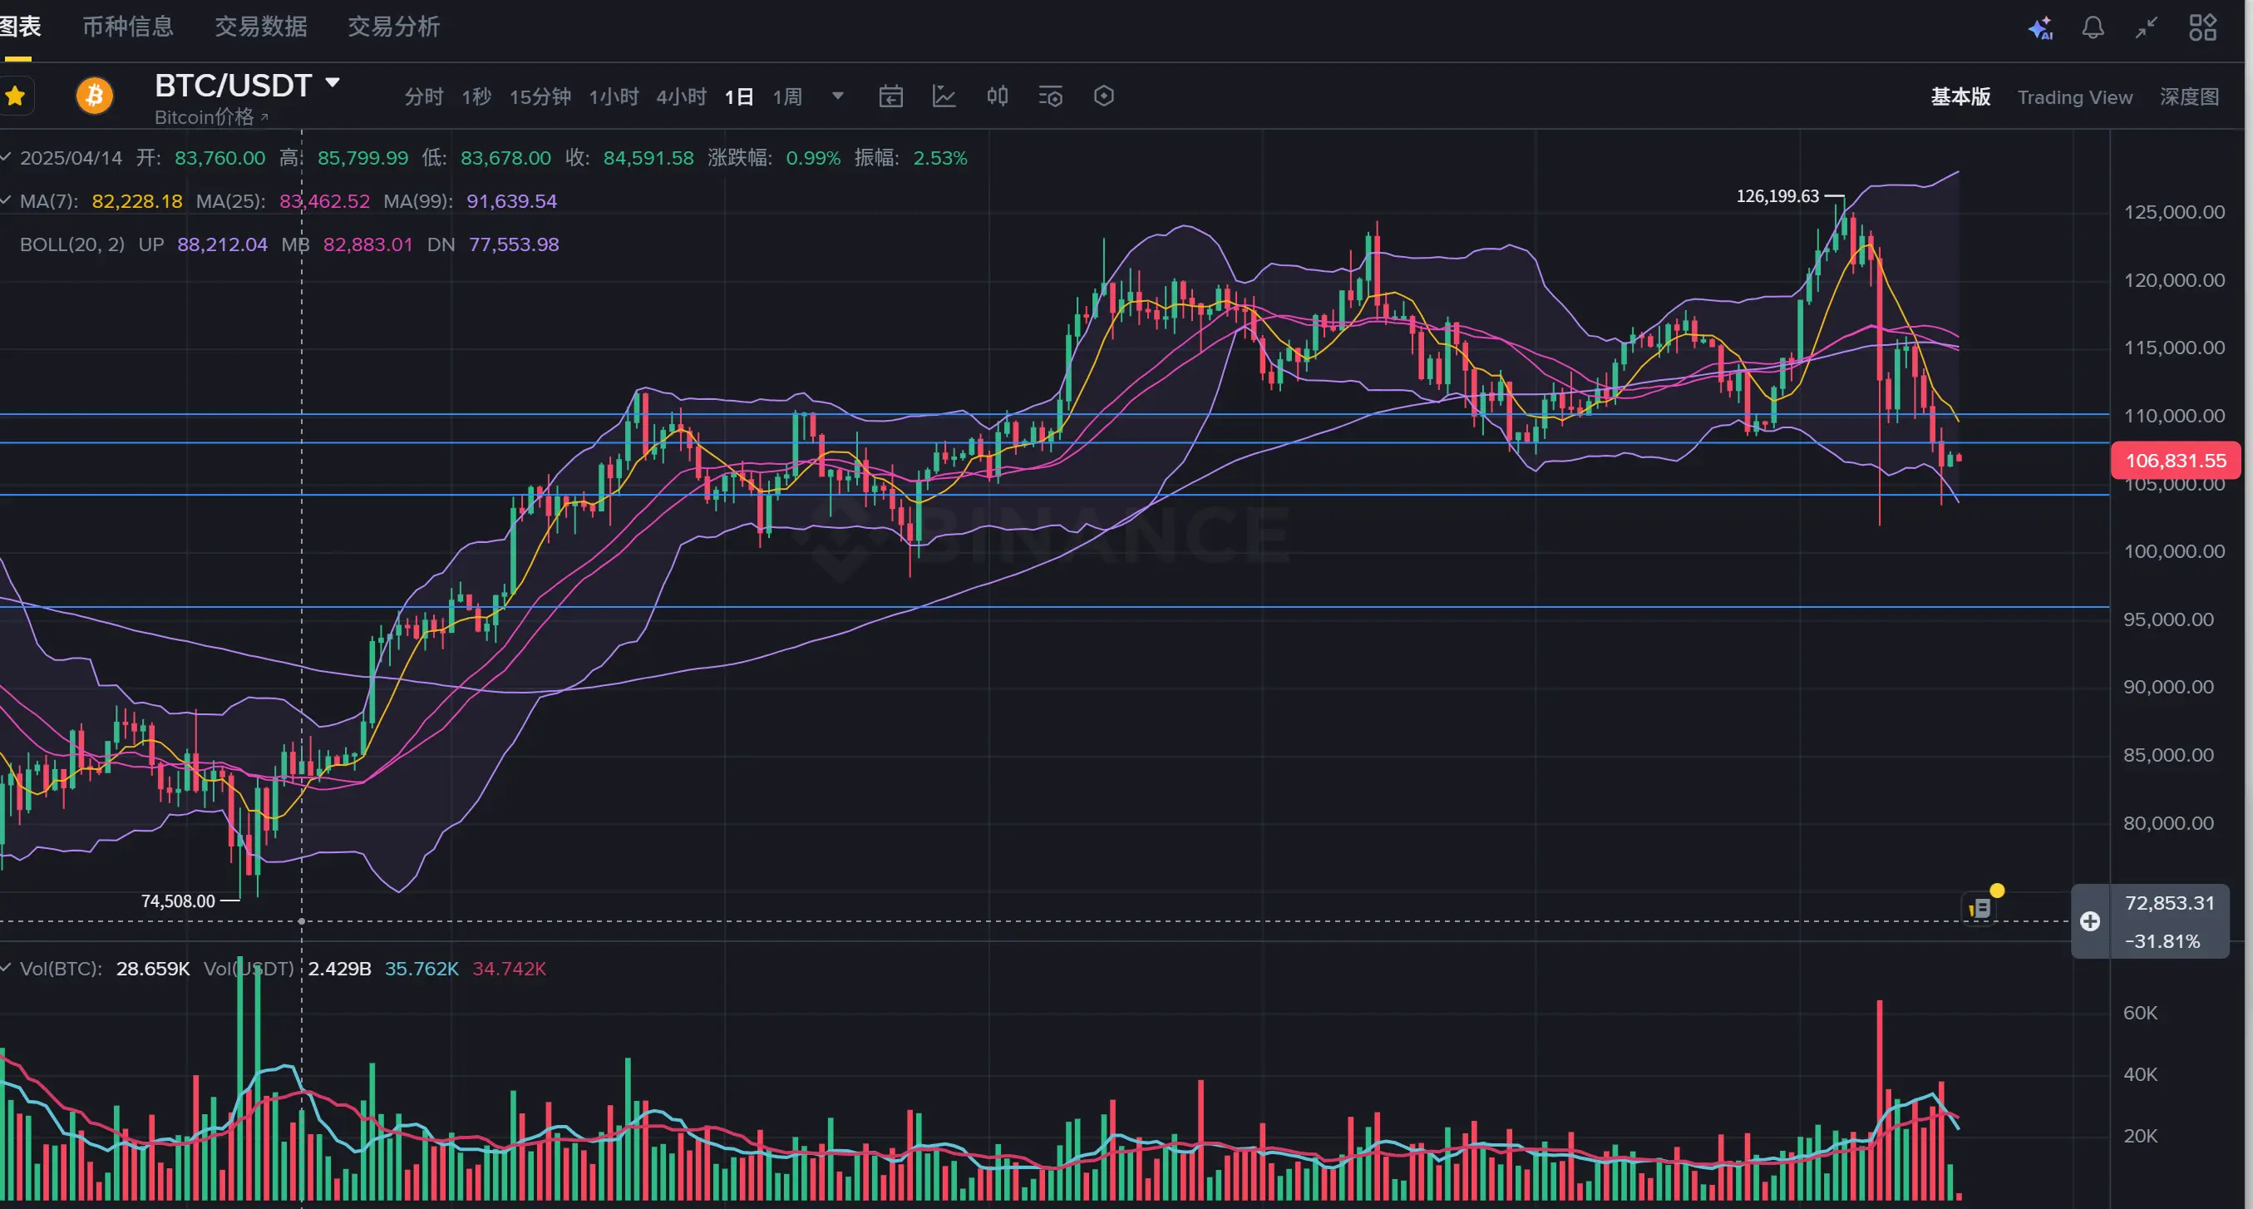Image resolution: width=2253 pixels, height=1209 pixels.
Task: Open the chart list settings icon
Action: (1049, 96)
